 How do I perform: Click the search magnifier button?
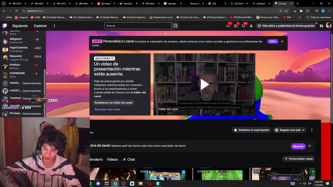coord(176,26)
